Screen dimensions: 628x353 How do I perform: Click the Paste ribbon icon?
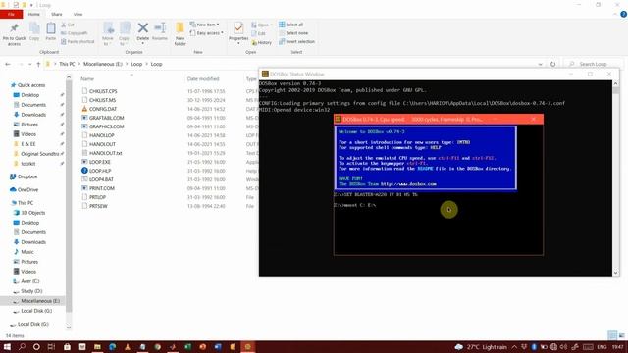(x=51, y=31)
